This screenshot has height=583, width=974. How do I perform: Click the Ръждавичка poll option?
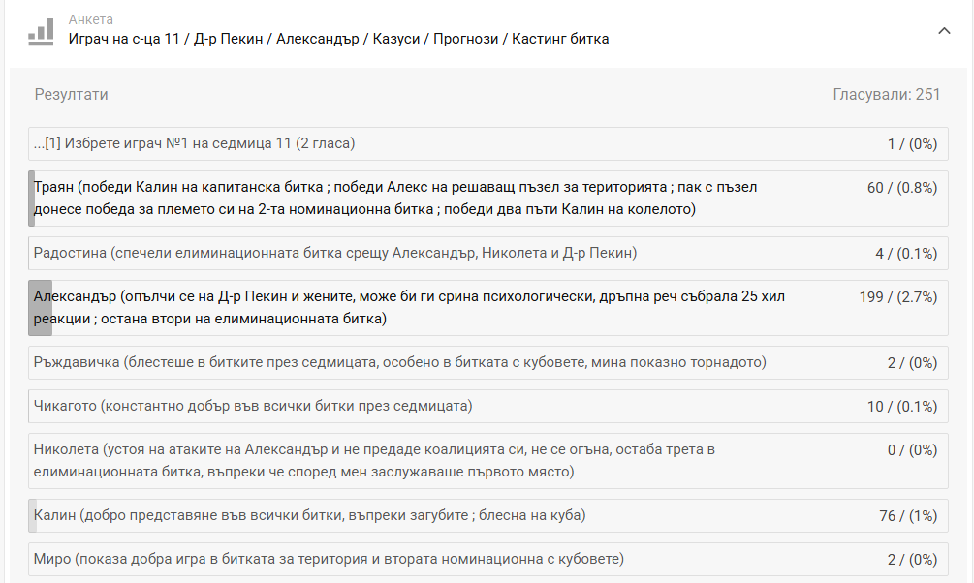399,362
